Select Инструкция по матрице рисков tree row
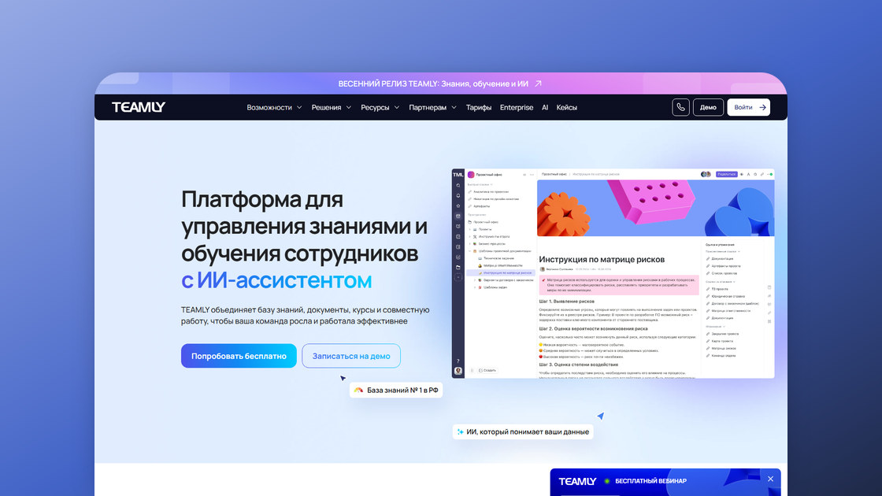 click(x=500, y=272)
